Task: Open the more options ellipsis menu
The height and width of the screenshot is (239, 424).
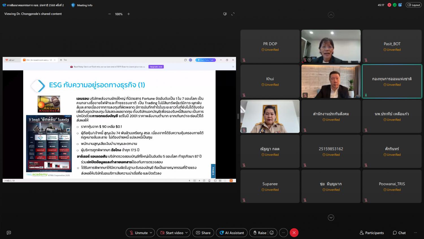Action: 284,233
